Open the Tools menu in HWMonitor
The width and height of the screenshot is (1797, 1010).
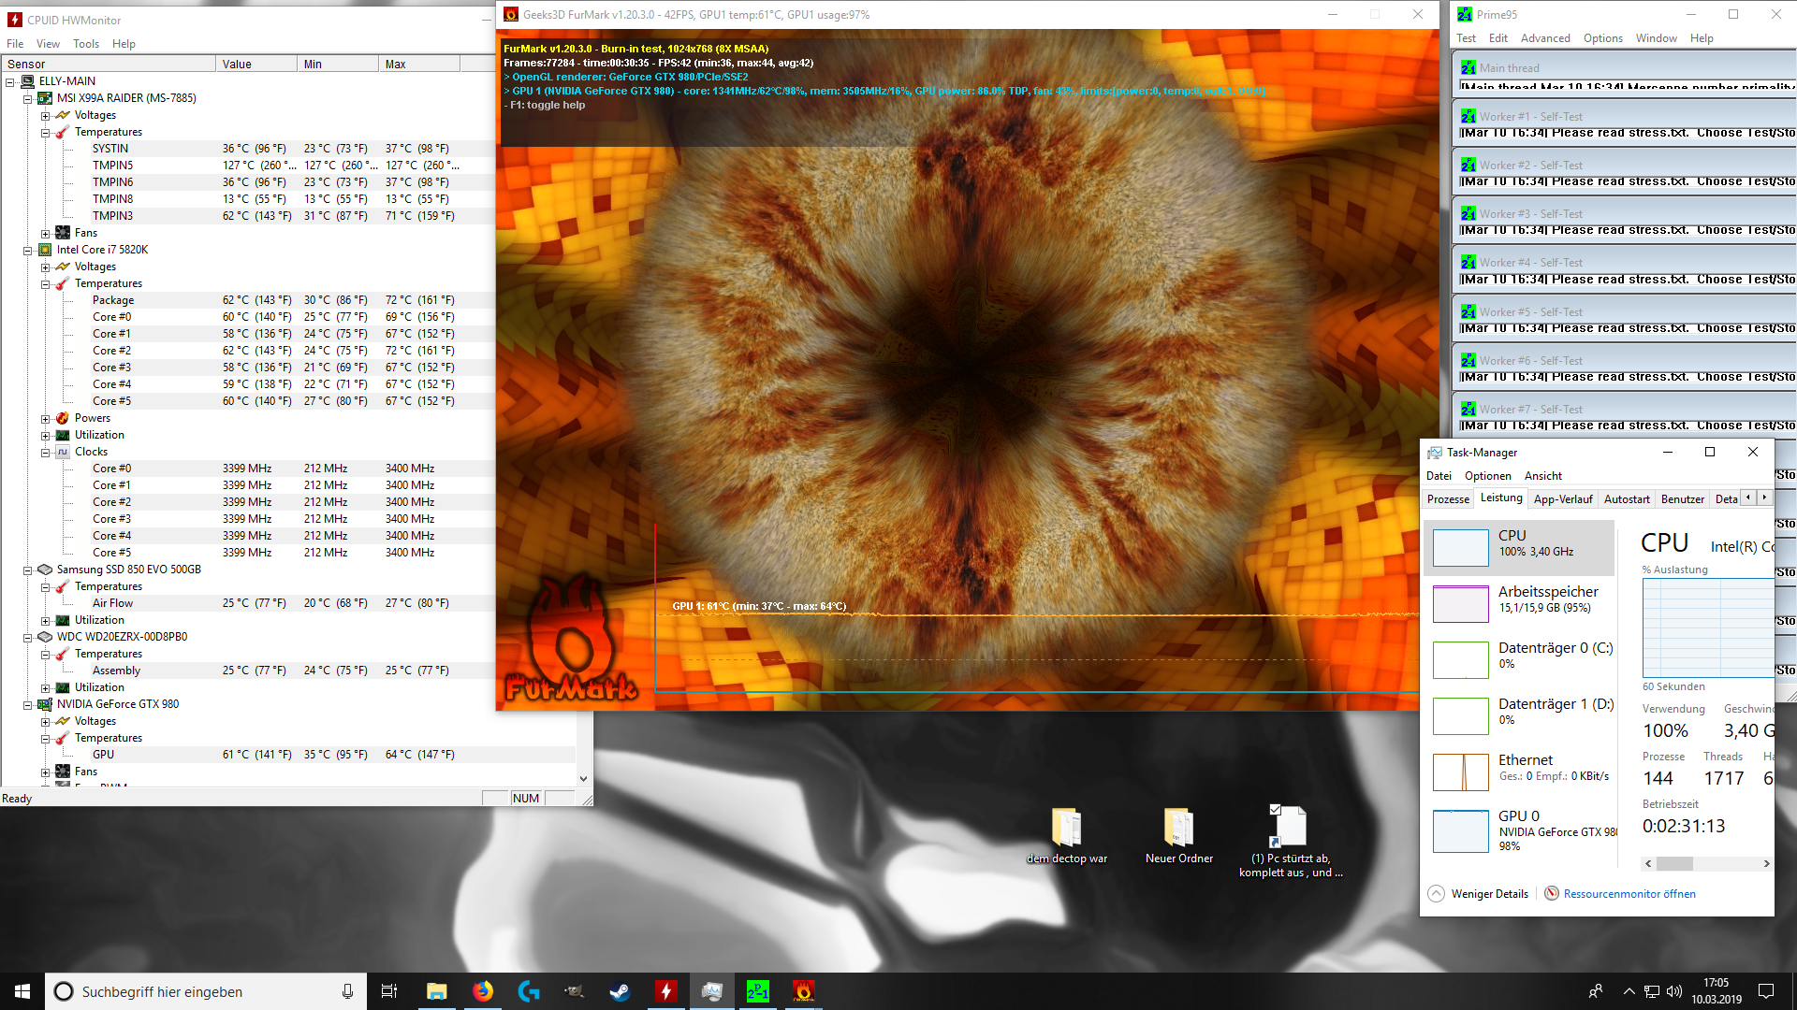click(x=85, y=44)
